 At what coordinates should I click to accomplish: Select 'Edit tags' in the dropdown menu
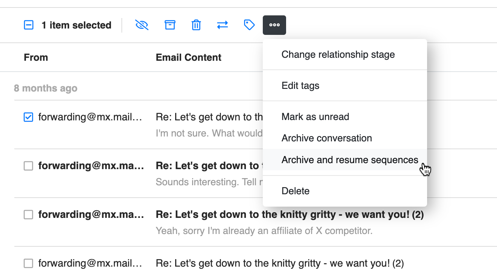300,85
